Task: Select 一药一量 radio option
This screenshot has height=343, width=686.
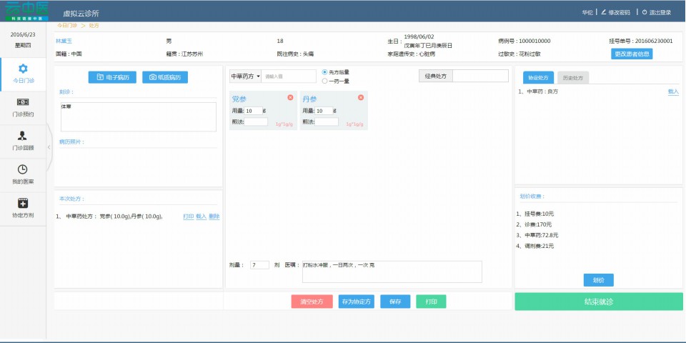Action: pos(325,81)
